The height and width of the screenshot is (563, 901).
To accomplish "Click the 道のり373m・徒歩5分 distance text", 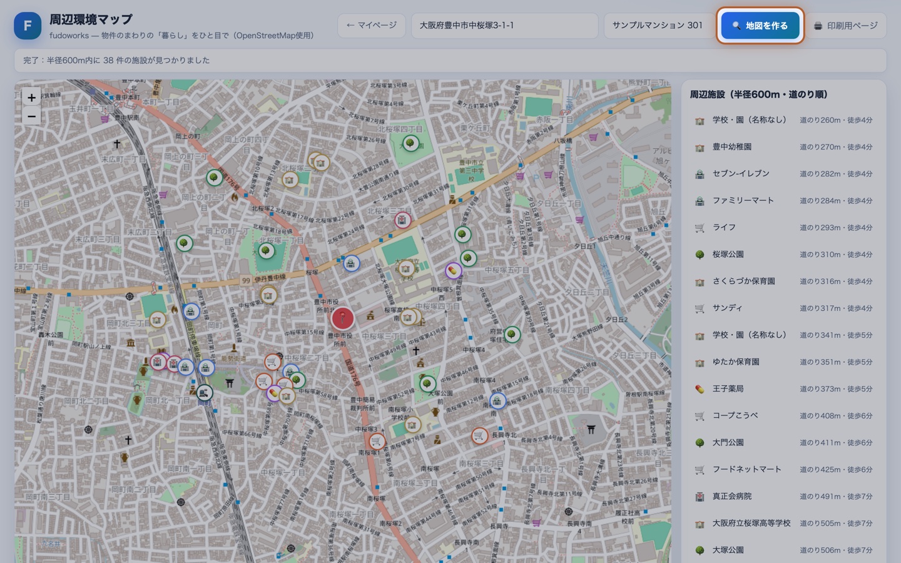I will pyautogui.click(x=836, y=389).
